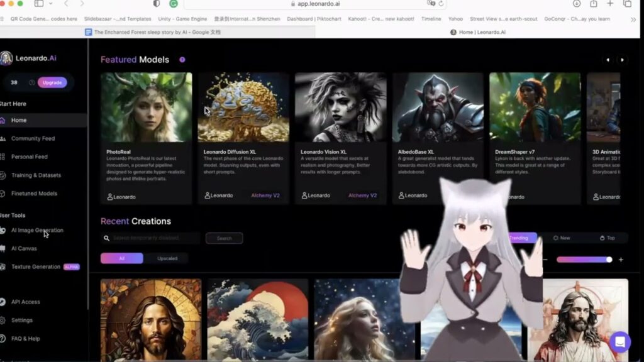
Task: Select the PhotoReal model thumbnail
Action: (146, 107)
